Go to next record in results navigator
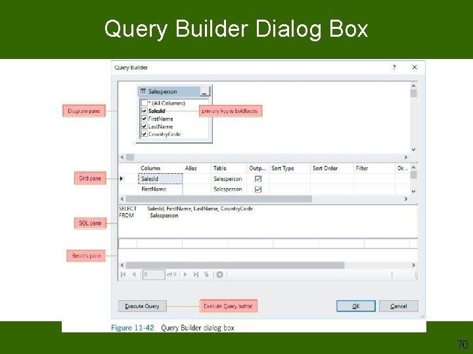Image resolution: width=473 pixels, height=354 pixels. coord(185,275)
